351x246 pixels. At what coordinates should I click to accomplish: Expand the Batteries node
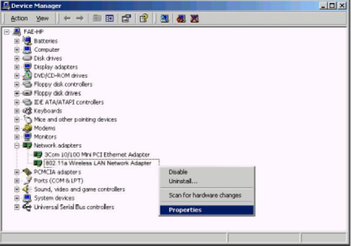(x=17, y=41)
